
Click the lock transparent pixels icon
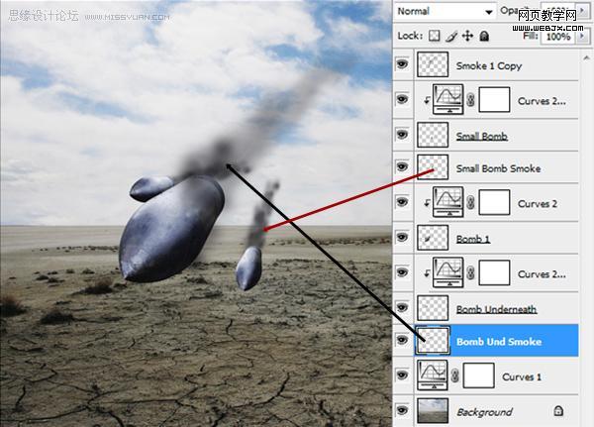click(x=435, y=36)
